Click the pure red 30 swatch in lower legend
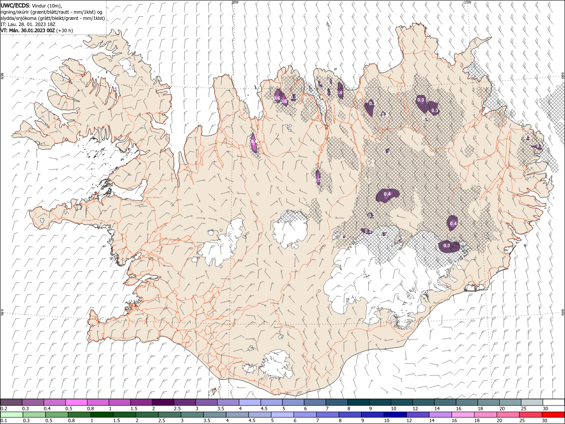The height and width of the screenshot is (424, 565). pos(554,415)
